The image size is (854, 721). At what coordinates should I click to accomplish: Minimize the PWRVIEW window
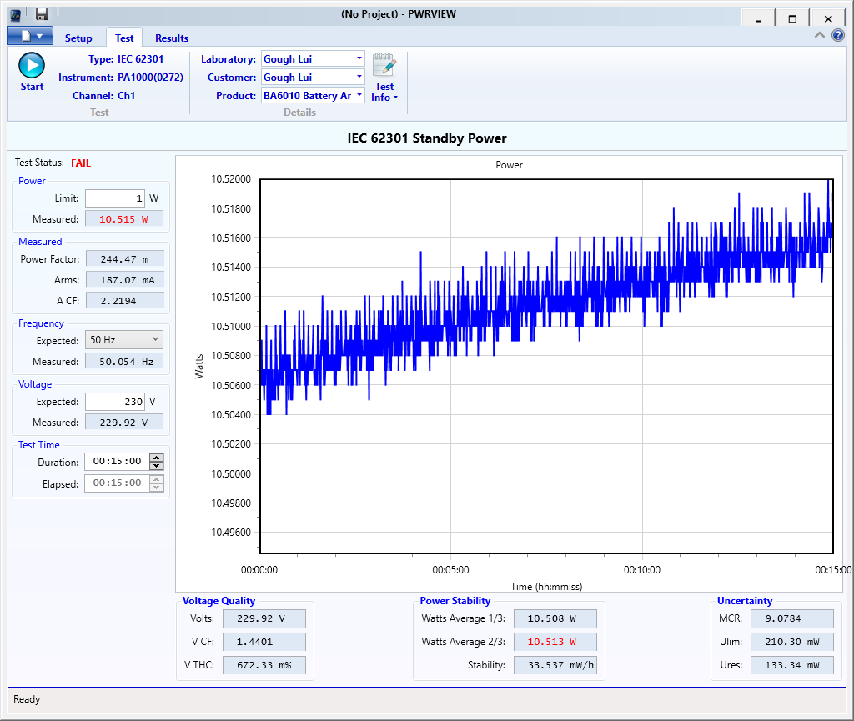click(x=757, y=18)
